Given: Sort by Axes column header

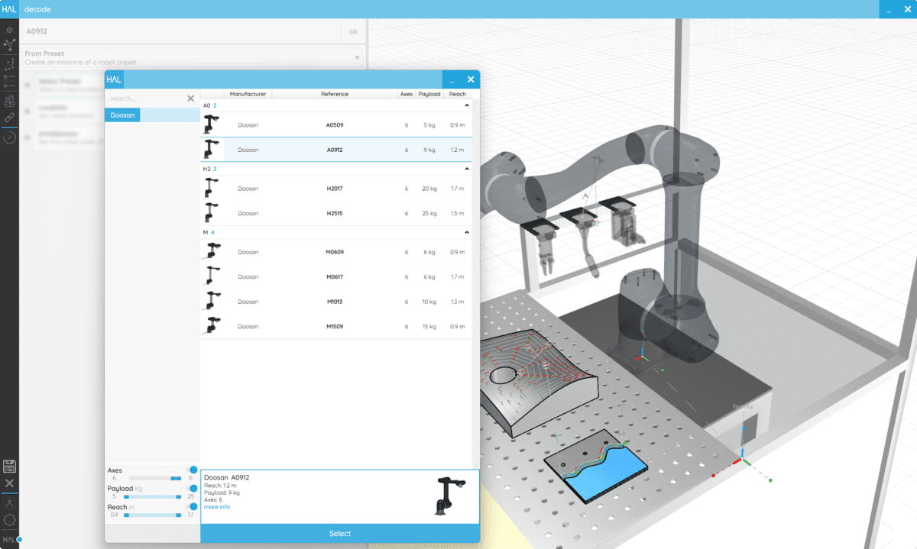Looking at the screenshot, I should (x=406, y=94).
